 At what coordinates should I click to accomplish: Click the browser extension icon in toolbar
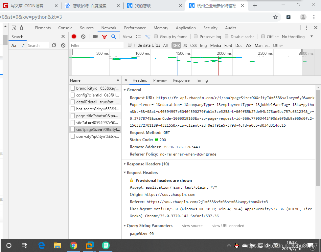(x=288, y=17)
